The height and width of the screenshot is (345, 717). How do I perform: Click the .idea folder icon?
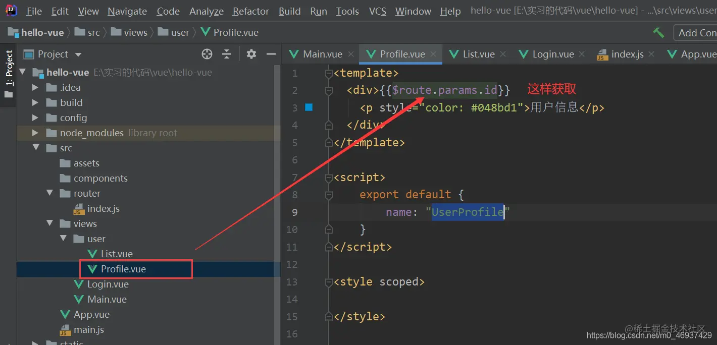[52, 88]
